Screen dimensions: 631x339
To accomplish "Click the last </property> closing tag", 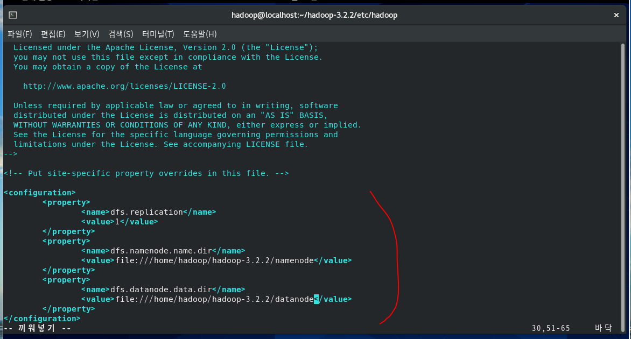I will (x=69, y=309).
